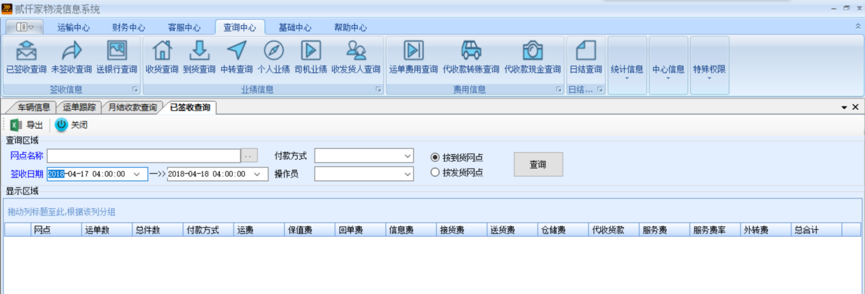The image size is (865, 294).
Task: Export results with the 导出 Excel icon
Action: pyautogui.click(x=17, y=125)
